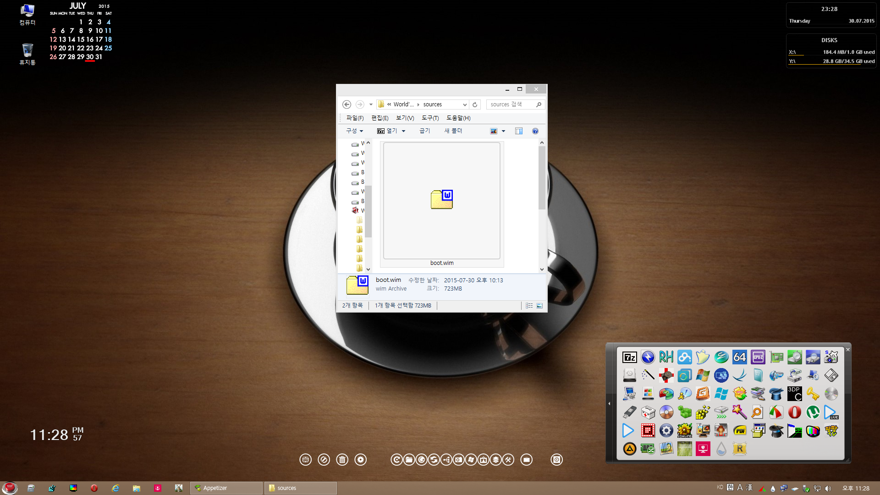Launch the PDF reader icon
The image size is (880, 495).
click(x=739, y=430)
